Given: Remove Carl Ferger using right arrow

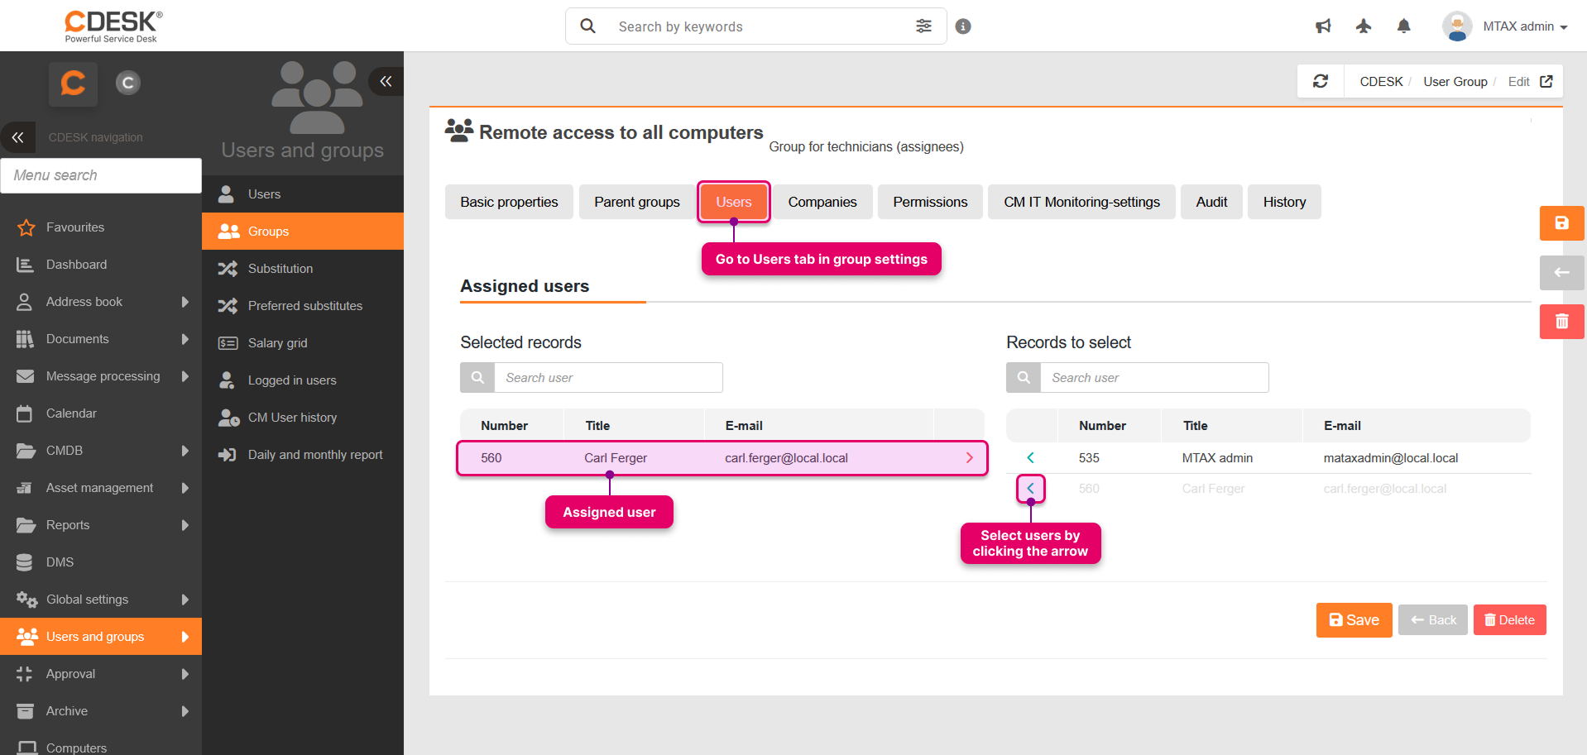Looking at the screenshot, I should pyautogui.click(x=969, y=458).
